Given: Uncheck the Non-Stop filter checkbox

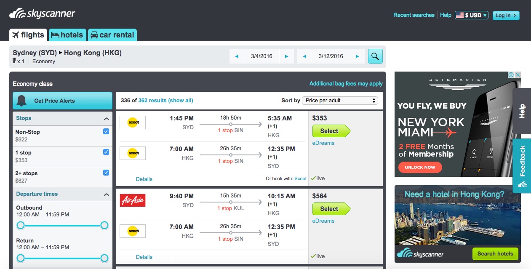Looking at the screenshot, I should 106,131.
